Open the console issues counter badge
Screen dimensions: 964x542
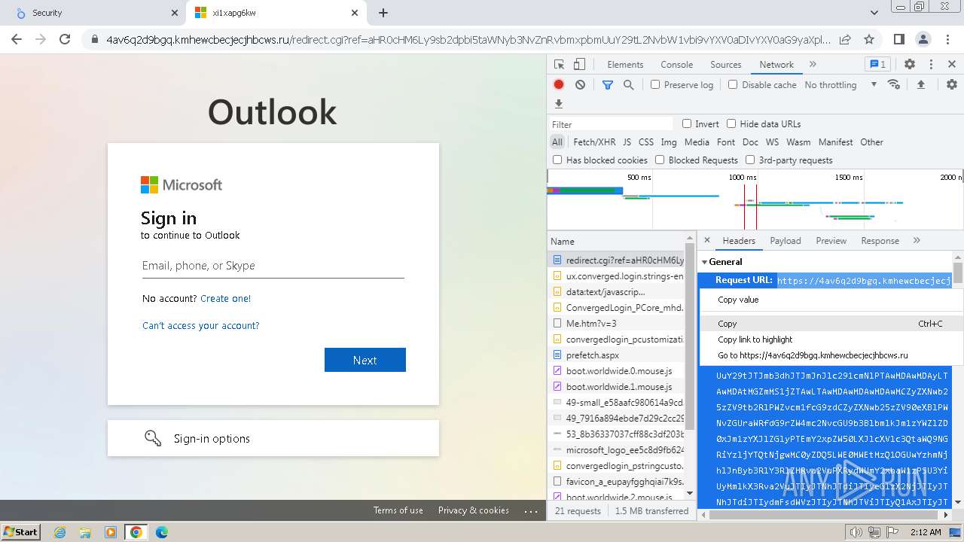877,65
